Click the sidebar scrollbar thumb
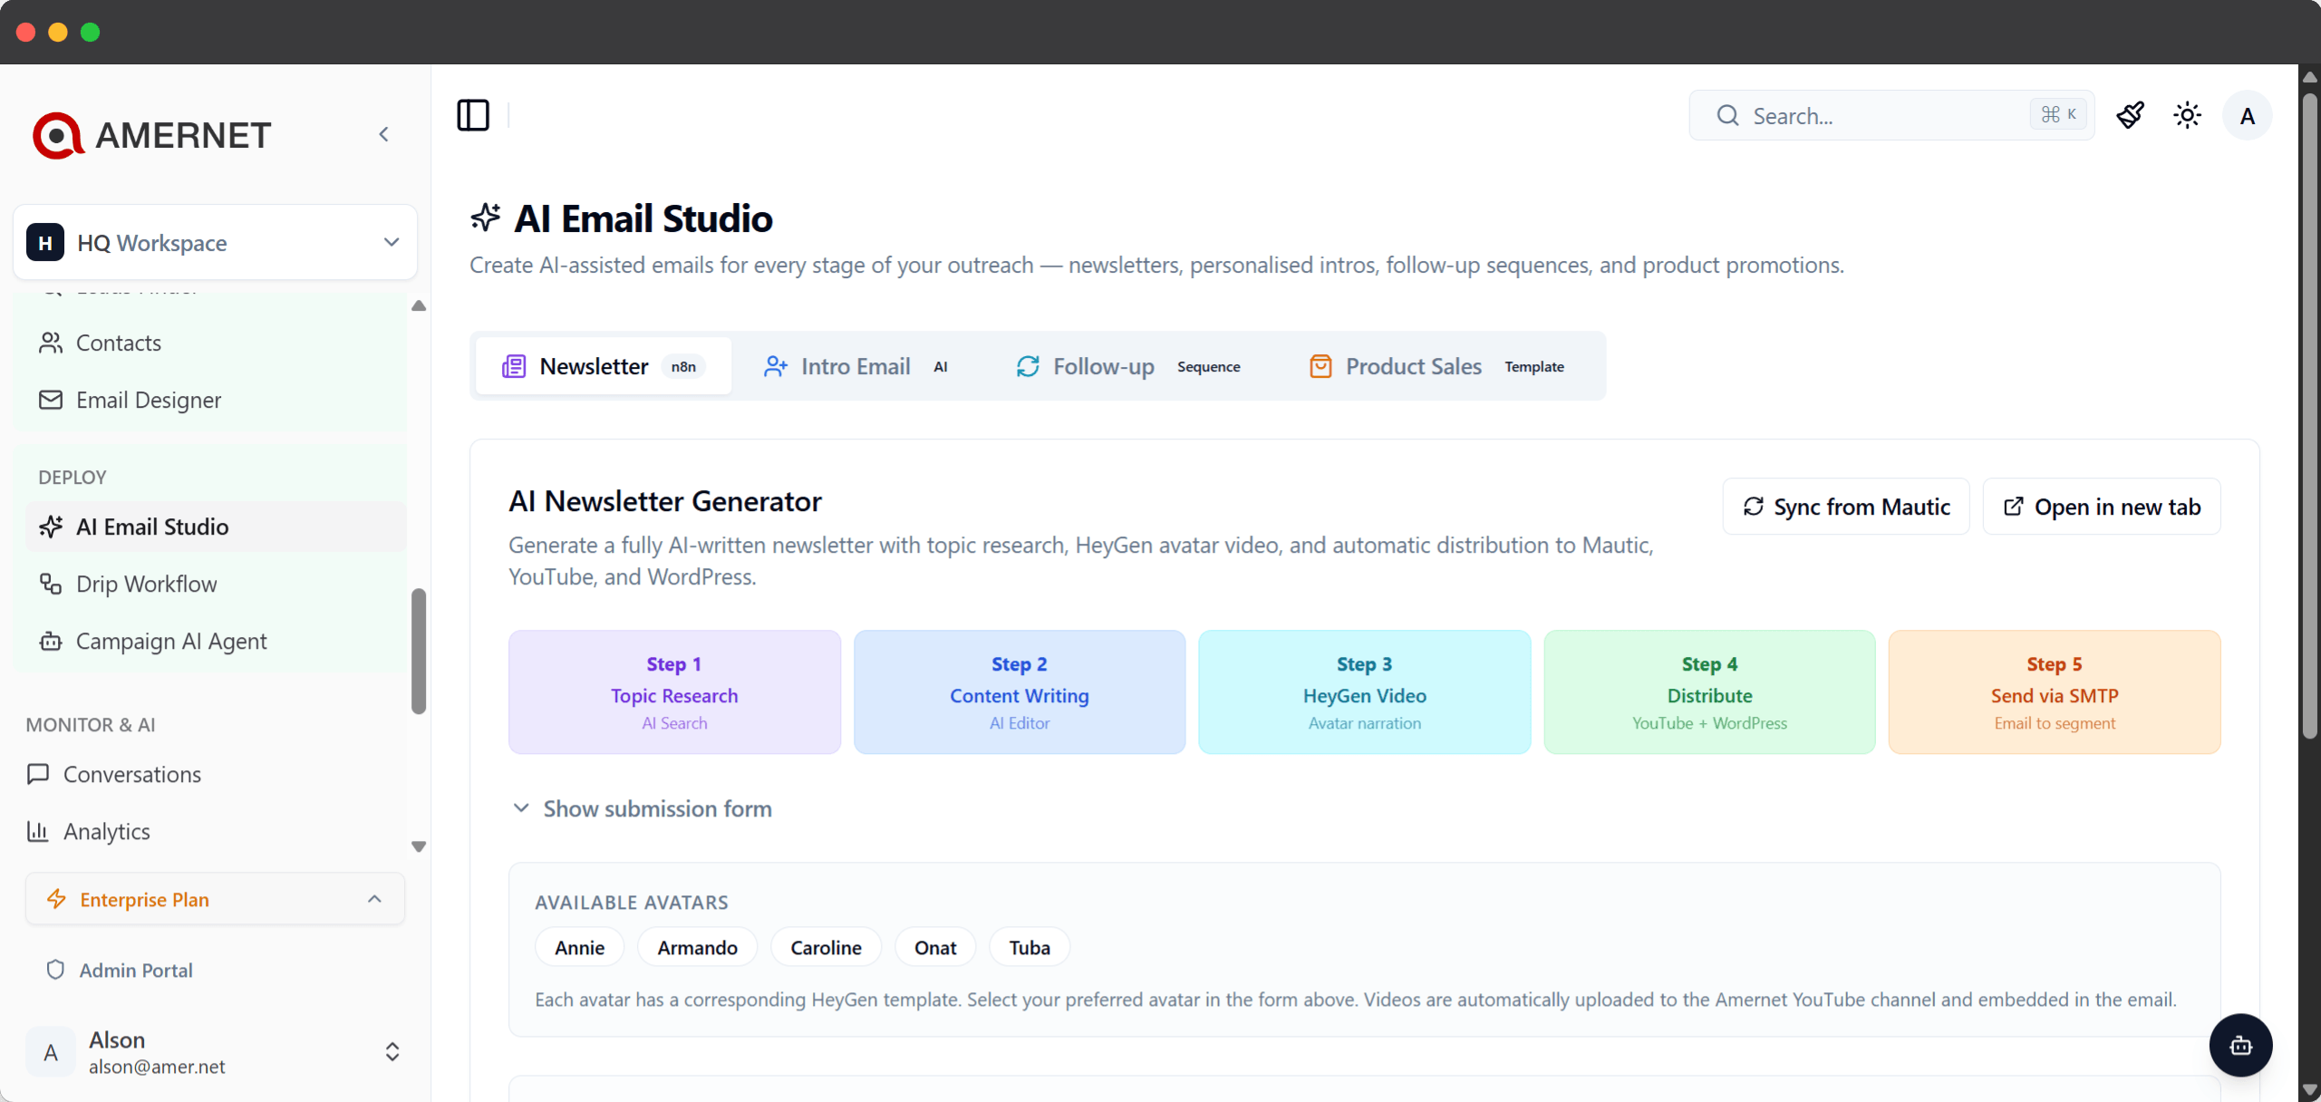Viewport: 2321px width, 1102px height. [419, 651]
